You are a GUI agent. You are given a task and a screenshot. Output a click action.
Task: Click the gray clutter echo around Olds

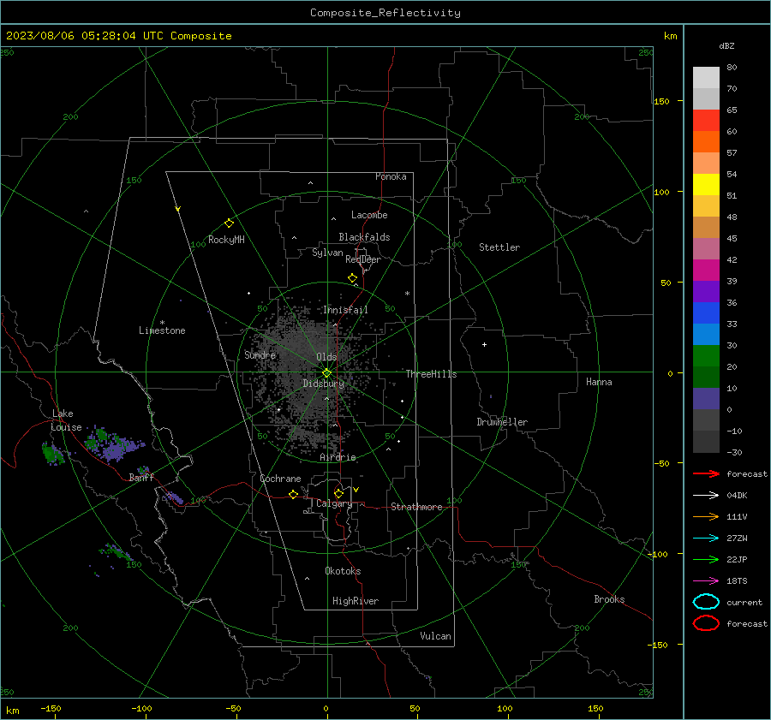point(305,373)
